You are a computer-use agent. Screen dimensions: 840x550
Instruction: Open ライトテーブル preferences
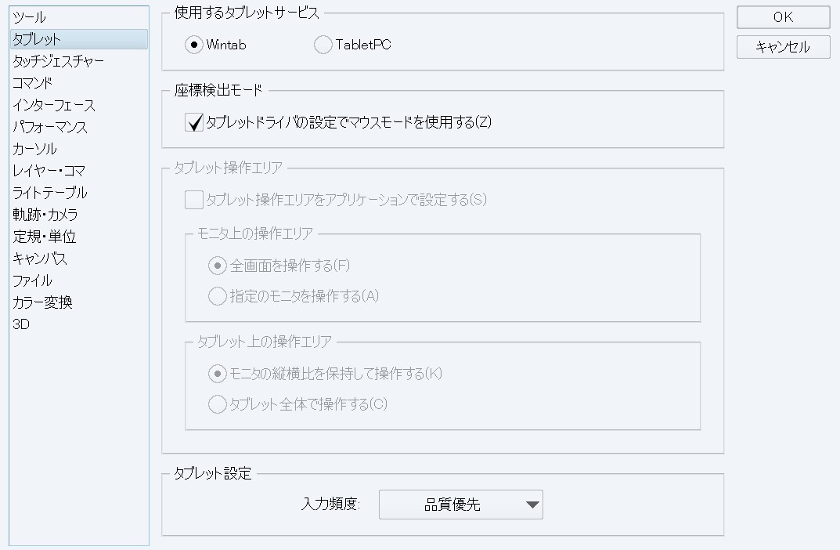pyautogui.click(x=49, y=193)
